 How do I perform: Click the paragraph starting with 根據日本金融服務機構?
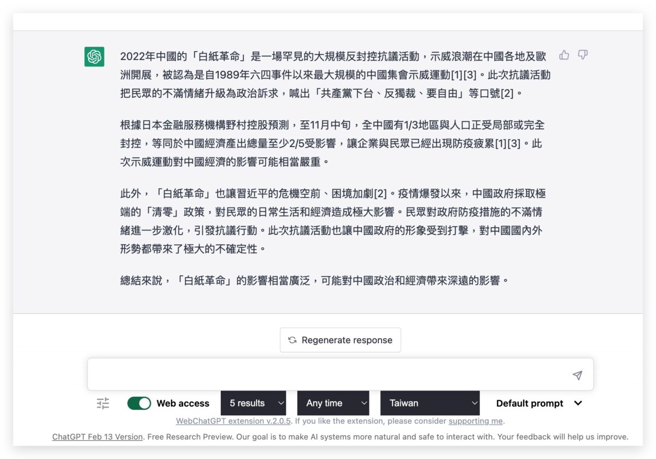331,144
